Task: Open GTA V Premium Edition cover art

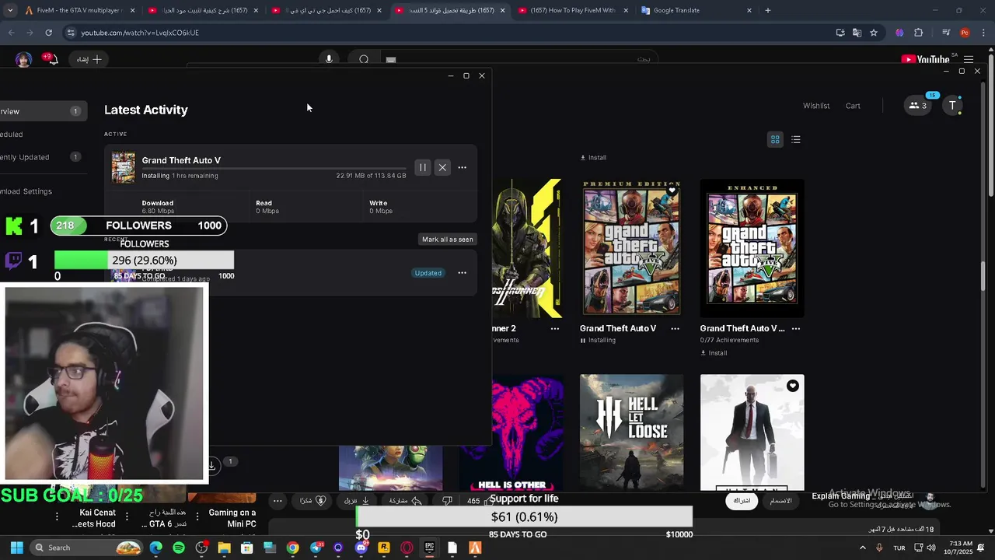Action: (x=631, y=248)
